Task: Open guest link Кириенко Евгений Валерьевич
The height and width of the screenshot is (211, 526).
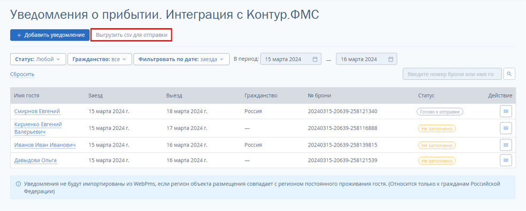Action: (x=38, y=128)
